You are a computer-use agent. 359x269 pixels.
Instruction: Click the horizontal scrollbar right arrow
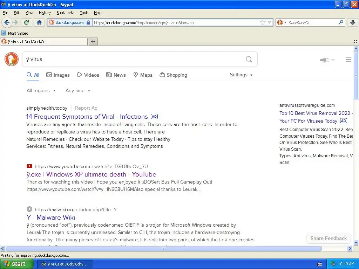[x=350, y=248]
